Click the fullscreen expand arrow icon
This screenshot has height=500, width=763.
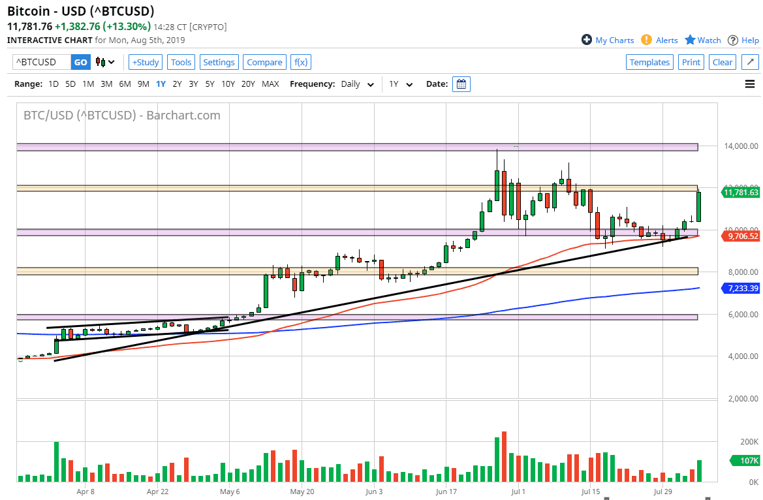pyautogui.click(x=749, y=62)
